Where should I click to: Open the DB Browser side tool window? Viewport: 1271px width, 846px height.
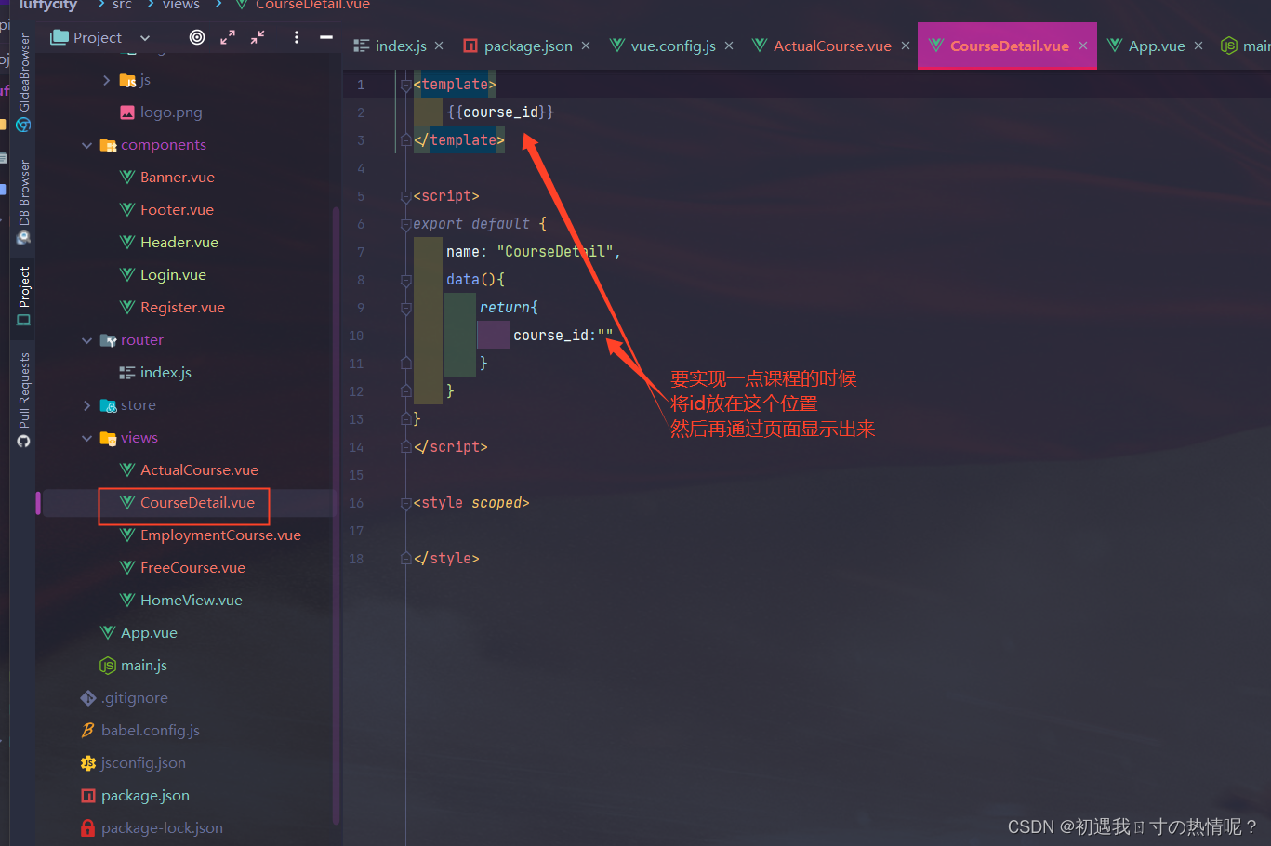(x=24, y=202)
